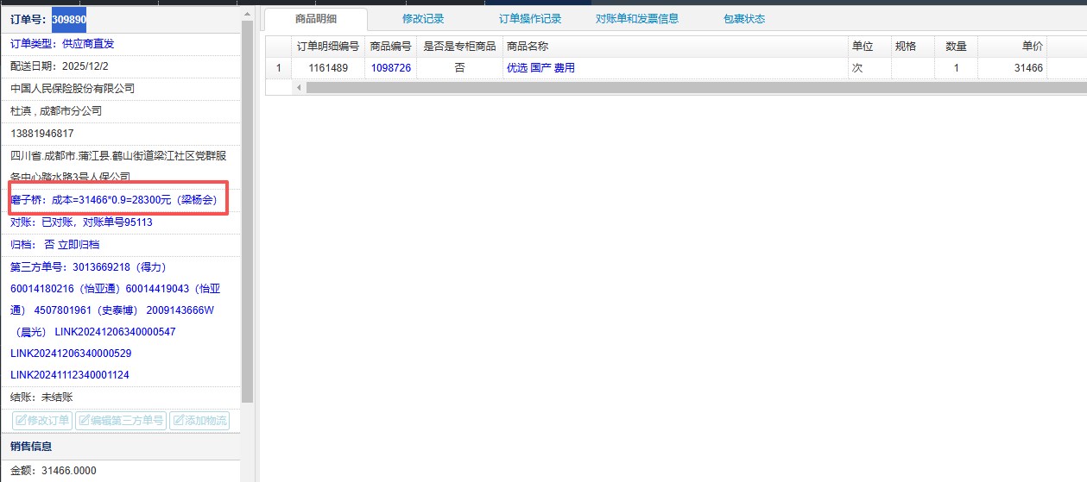Image resolution: width=1087 pixels, height=482 pixels.
Task: Click the 立即归档 archive link
Action: click(x=78, y=244)
